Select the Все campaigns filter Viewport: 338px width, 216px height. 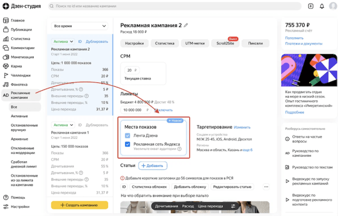click(x=25, y=107)
